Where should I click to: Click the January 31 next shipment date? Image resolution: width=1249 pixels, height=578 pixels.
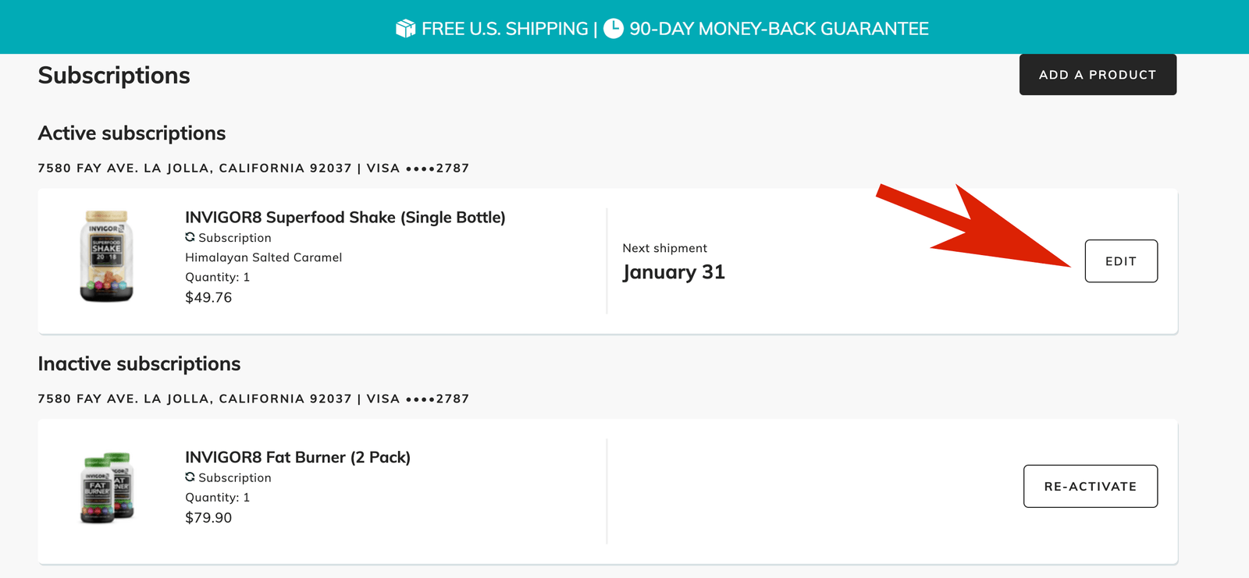674,272
